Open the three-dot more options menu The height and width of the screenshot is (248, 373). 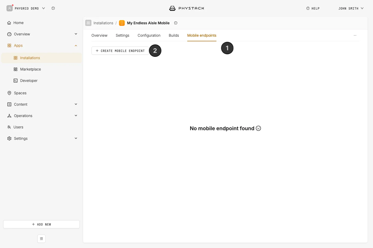coord(355,35)
